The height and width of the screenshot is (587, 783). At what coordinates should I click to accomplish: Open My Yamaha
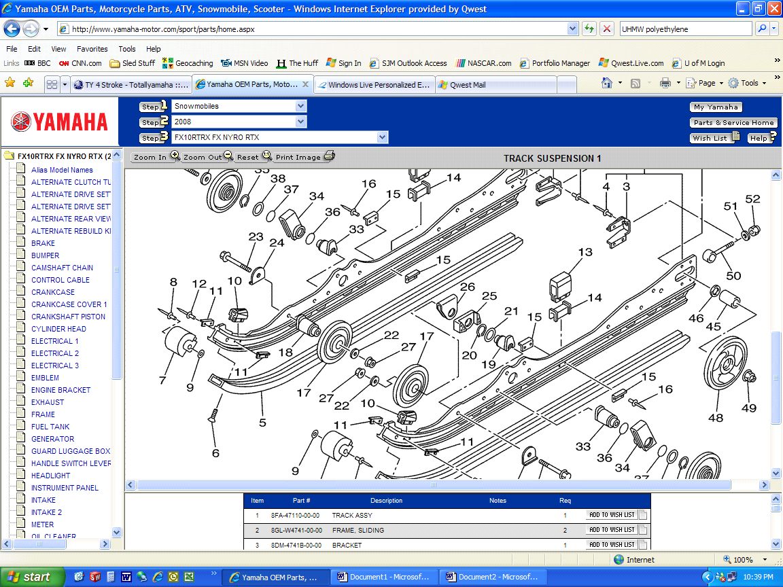[716, 107]
